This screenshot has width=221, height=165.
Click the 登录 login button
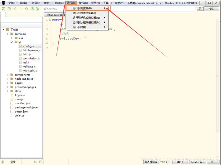pos(13,162)
